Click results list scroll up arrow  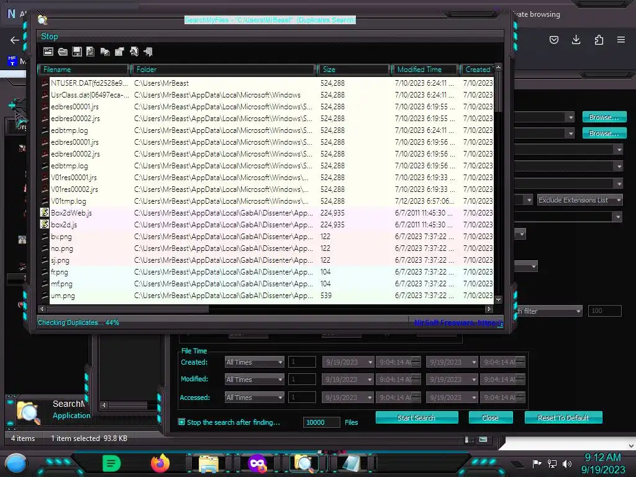pos(499,67)
